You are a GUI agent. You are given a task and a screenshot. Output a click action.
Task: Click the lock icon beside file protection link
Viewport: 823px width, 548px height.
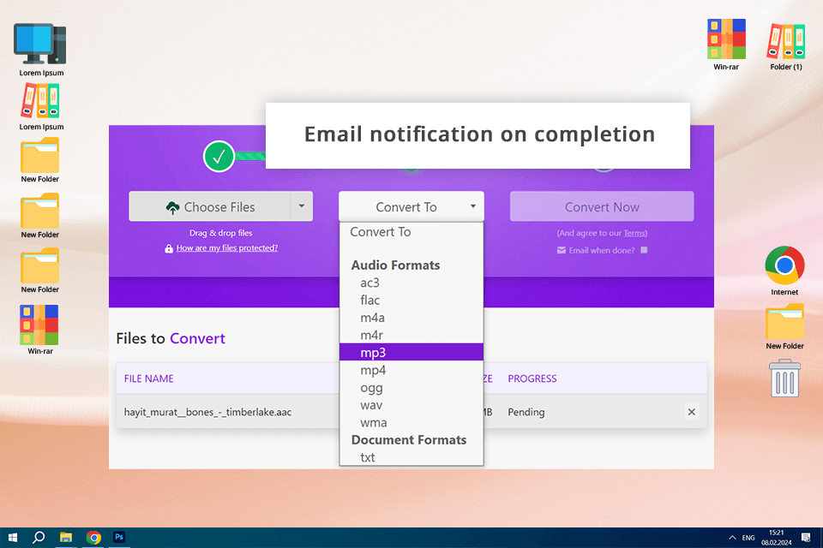click(x=169, y=248)
